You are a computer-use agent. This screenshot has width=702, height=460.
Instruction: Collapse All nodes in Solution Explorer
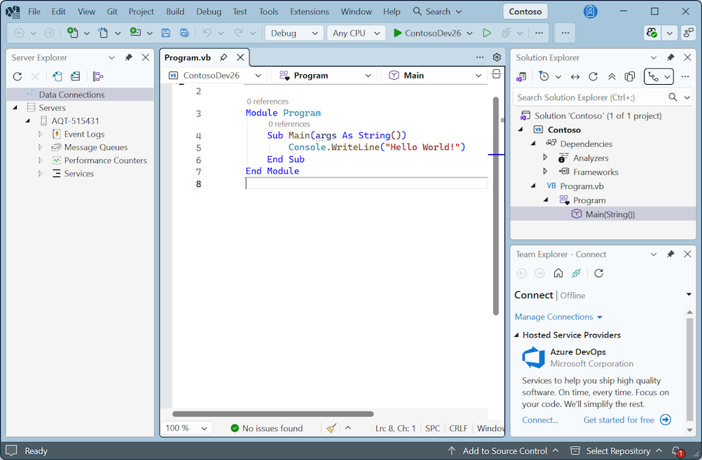pos(611,76)
